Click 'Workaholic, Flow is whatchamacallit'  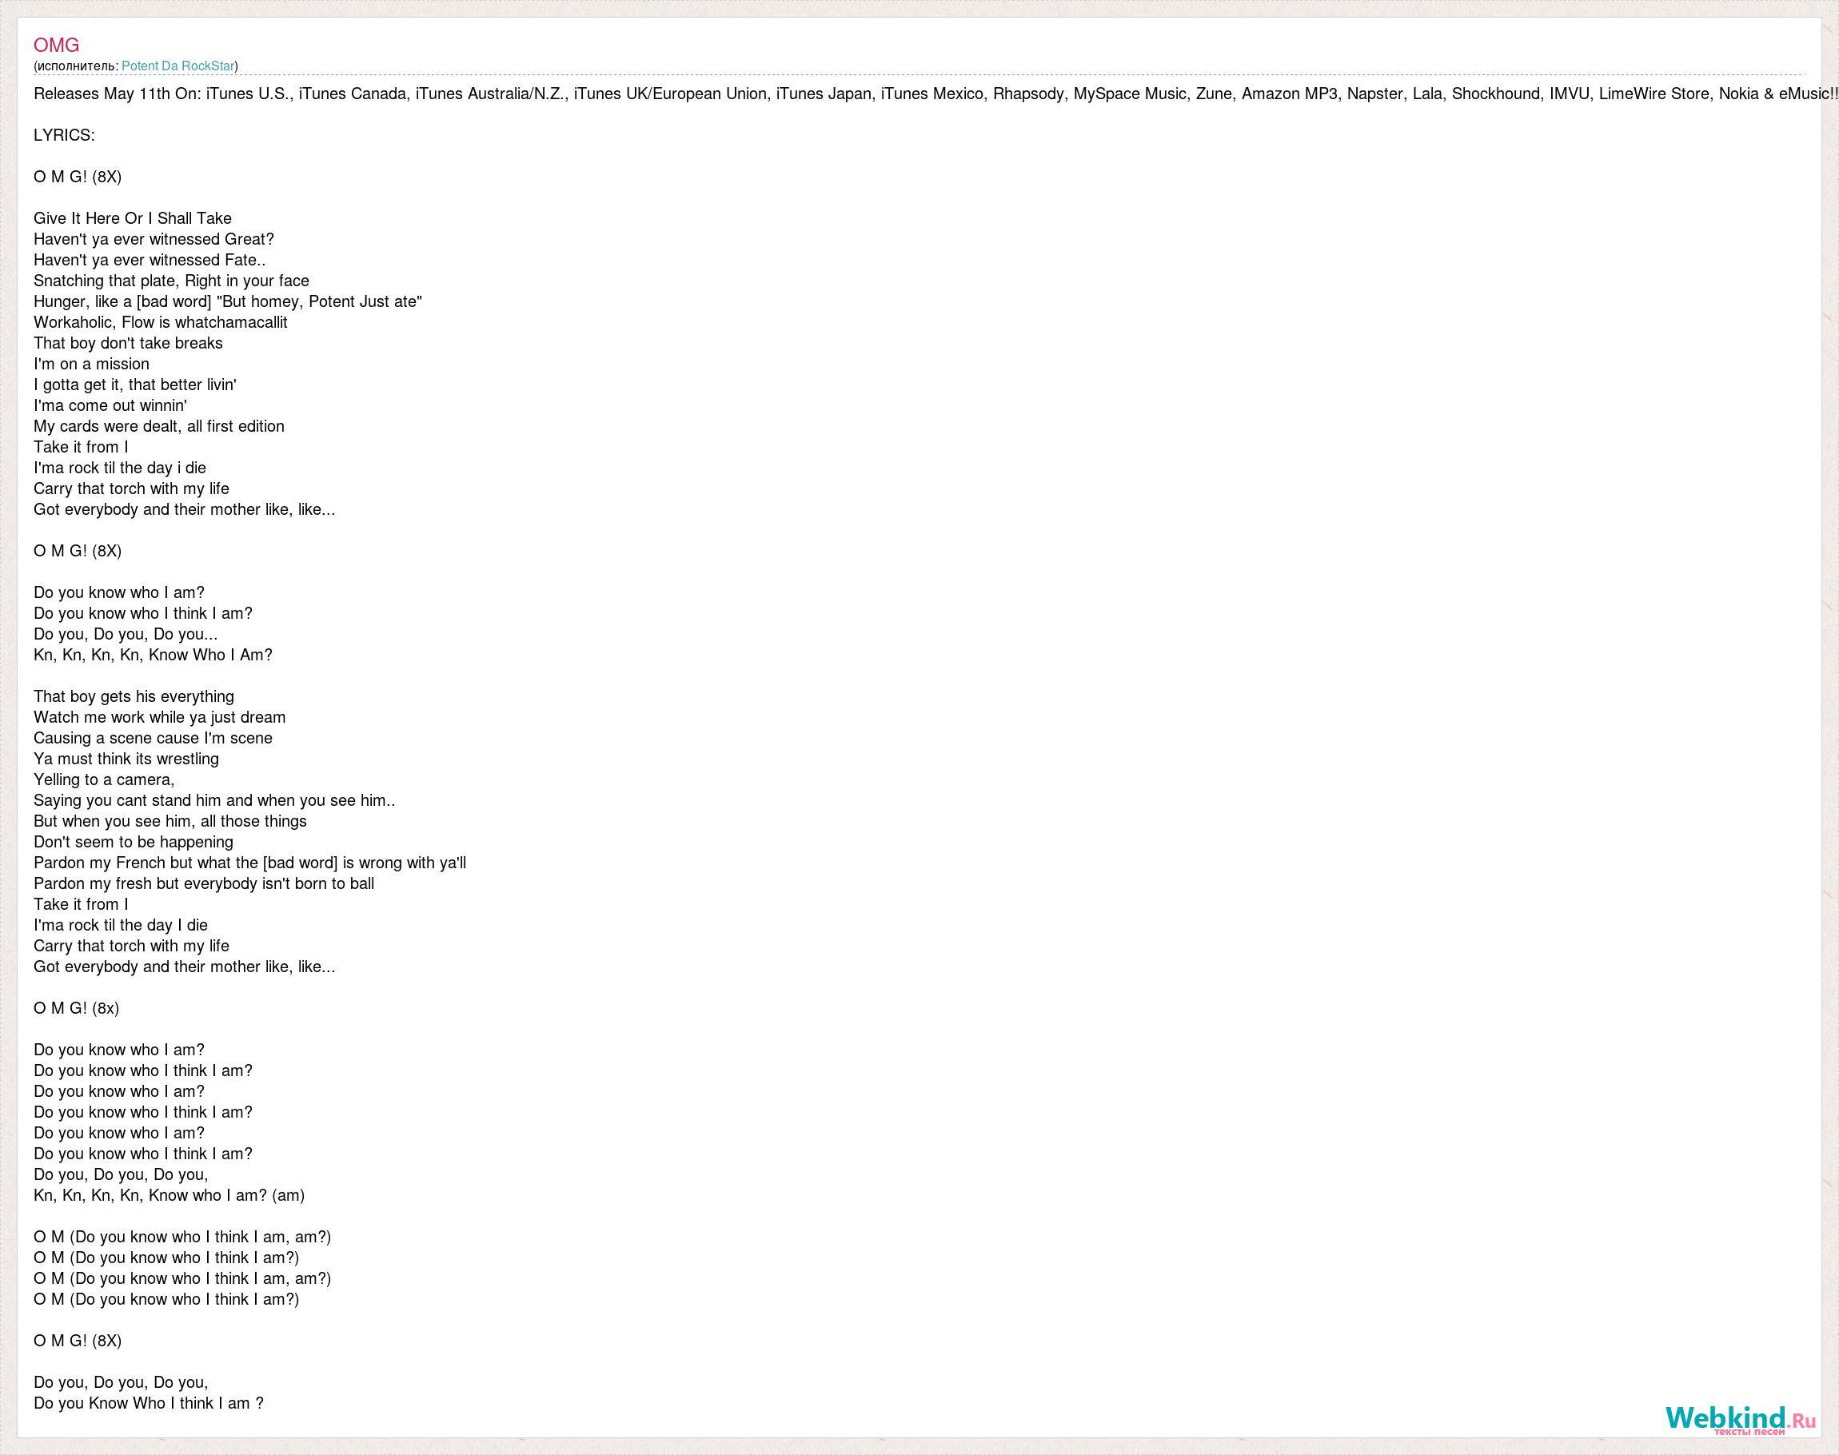coord(160,322)
